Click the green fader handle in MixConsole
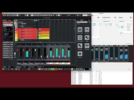134x100 pixels. [35, 50]
